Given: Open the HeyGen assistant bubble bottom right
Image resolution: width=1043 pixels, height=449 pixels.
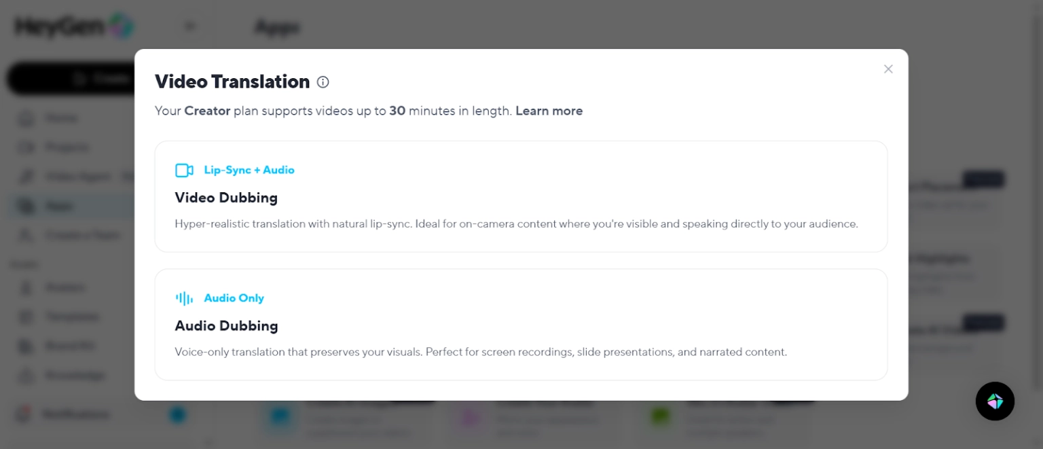Looking at the screenshot, I should click(995, 401).
